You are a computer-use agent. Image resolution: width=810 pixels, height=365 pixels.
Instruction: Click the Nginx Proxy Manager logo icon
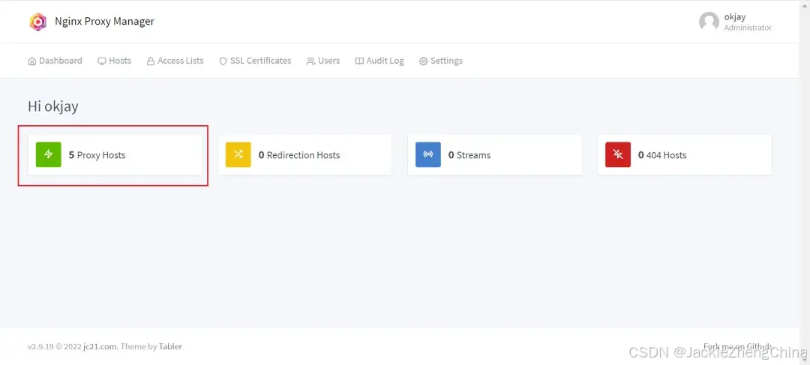click(37, 22)
